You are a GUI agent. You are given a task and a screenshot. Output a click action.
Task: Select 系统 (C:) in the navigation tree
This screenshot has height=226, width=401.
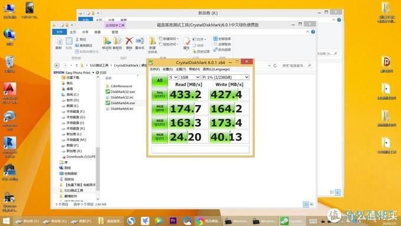pos(70,94)
